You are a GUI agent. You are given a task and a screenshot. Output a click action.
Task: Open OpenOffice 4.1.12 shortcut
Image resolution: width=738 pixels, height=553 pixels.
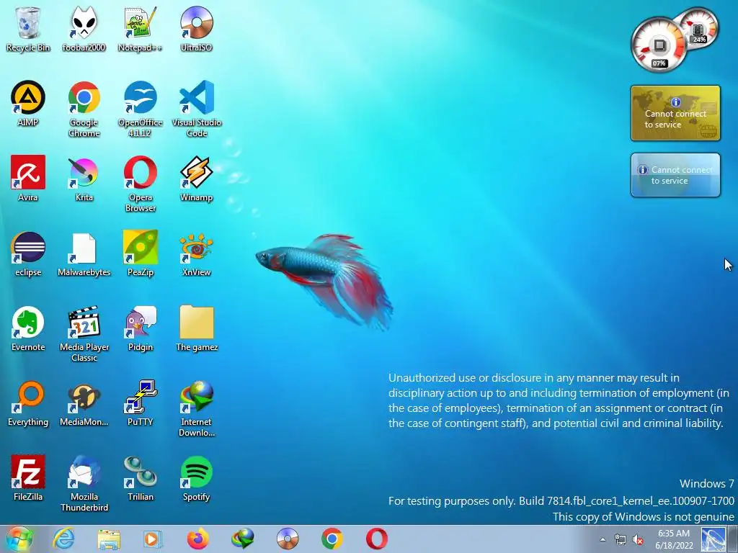point(141,109)
